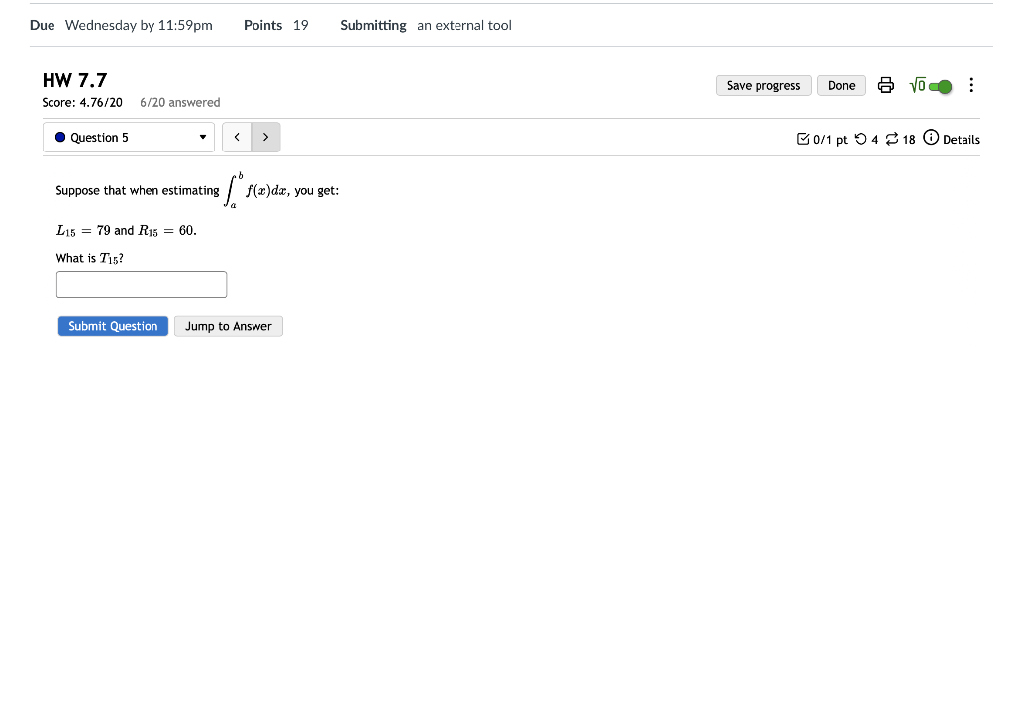Screen dimensions: 1014x703
Task: Click the 'What is T15?' prompt text
Action: pyautogui.click(x=90, y=258)
